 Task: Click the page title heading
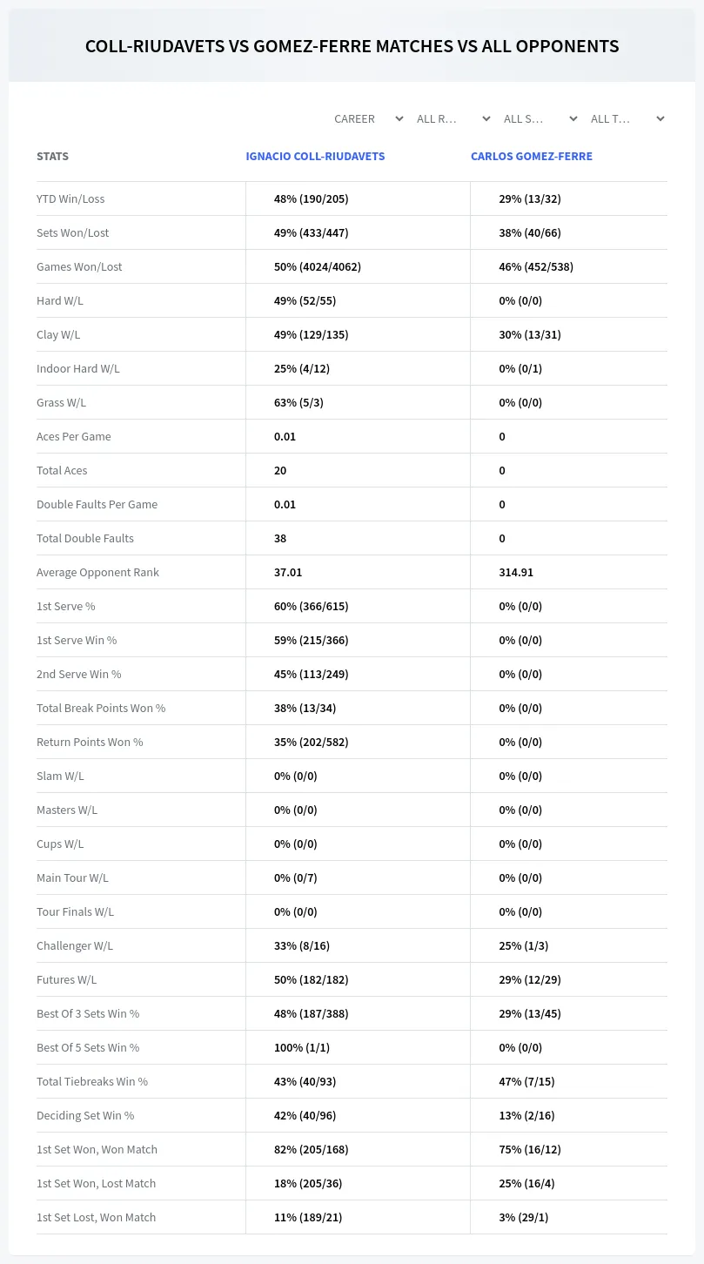click(352, 46)
